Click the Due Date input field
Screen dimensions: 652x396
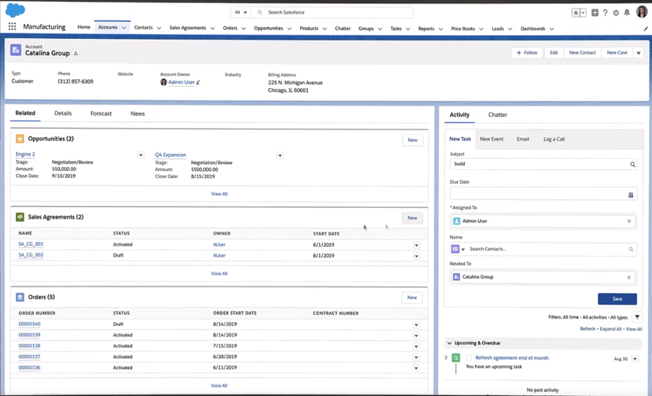pos(543,195)
